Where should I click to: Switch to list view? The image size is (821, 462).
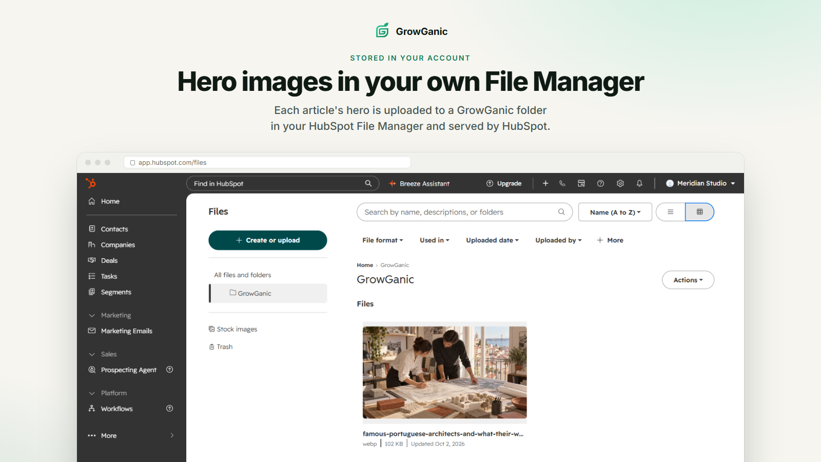(x=670, y=212)
